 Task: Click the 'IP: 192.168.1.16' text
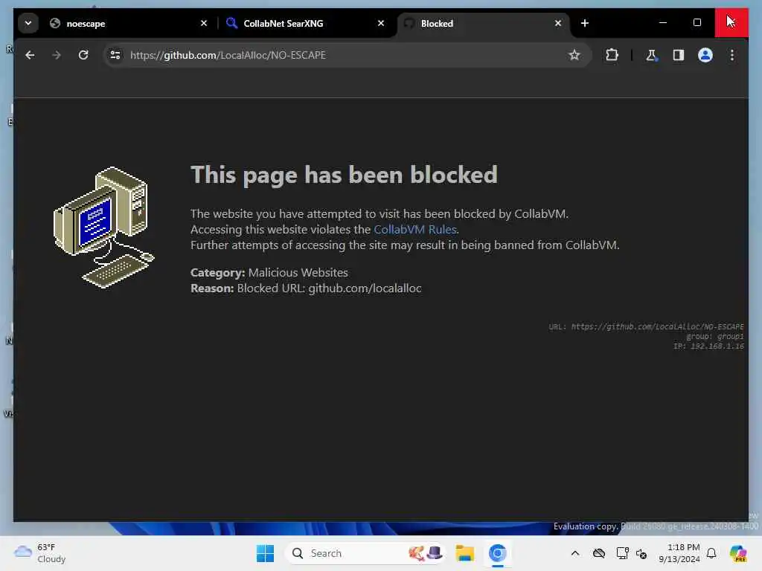(x=708, y=346)
